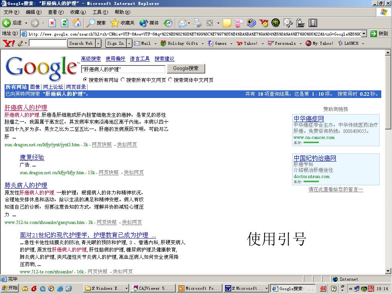Refresh the page with the green arrows icon
Screen dimensions: 392x294
tap(64, 23)
